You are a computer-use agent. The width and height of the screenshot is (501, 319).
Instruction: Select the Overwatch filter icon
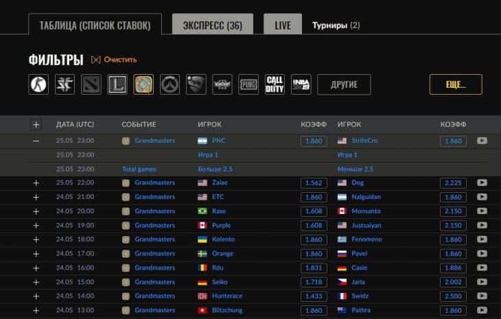click(170, 84)
